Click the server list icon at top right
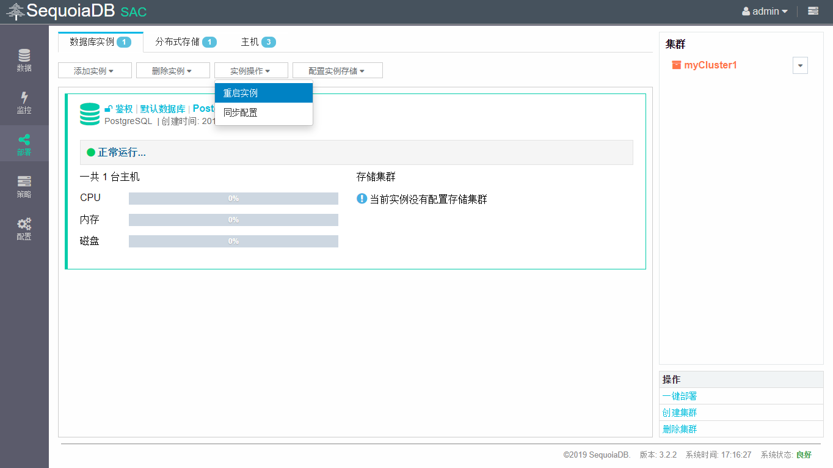 click(813, 11)
